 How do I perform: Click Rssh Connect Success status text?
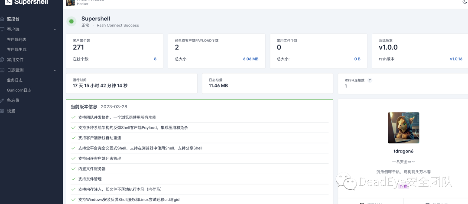tap(118, 26)
